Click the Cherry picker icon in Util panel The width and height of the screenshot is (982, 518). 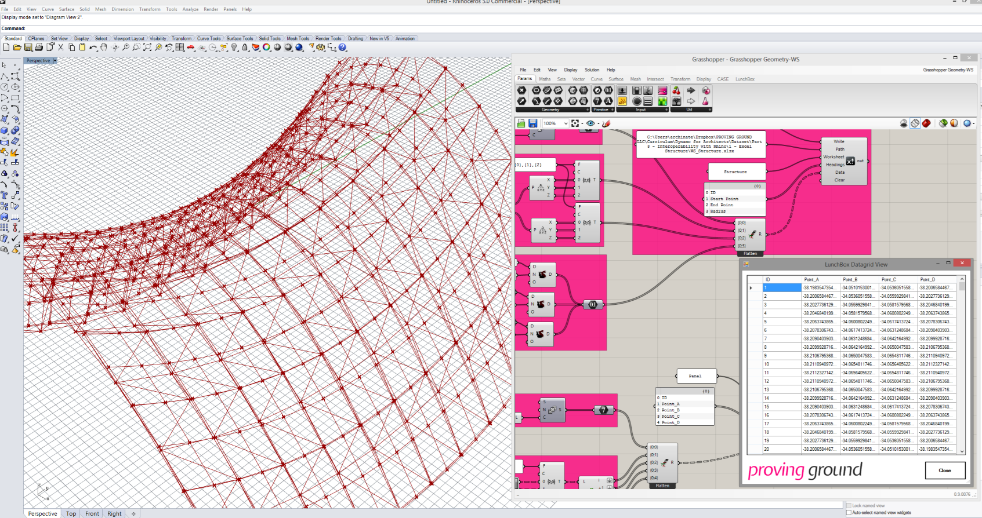(x=676, y=90)
